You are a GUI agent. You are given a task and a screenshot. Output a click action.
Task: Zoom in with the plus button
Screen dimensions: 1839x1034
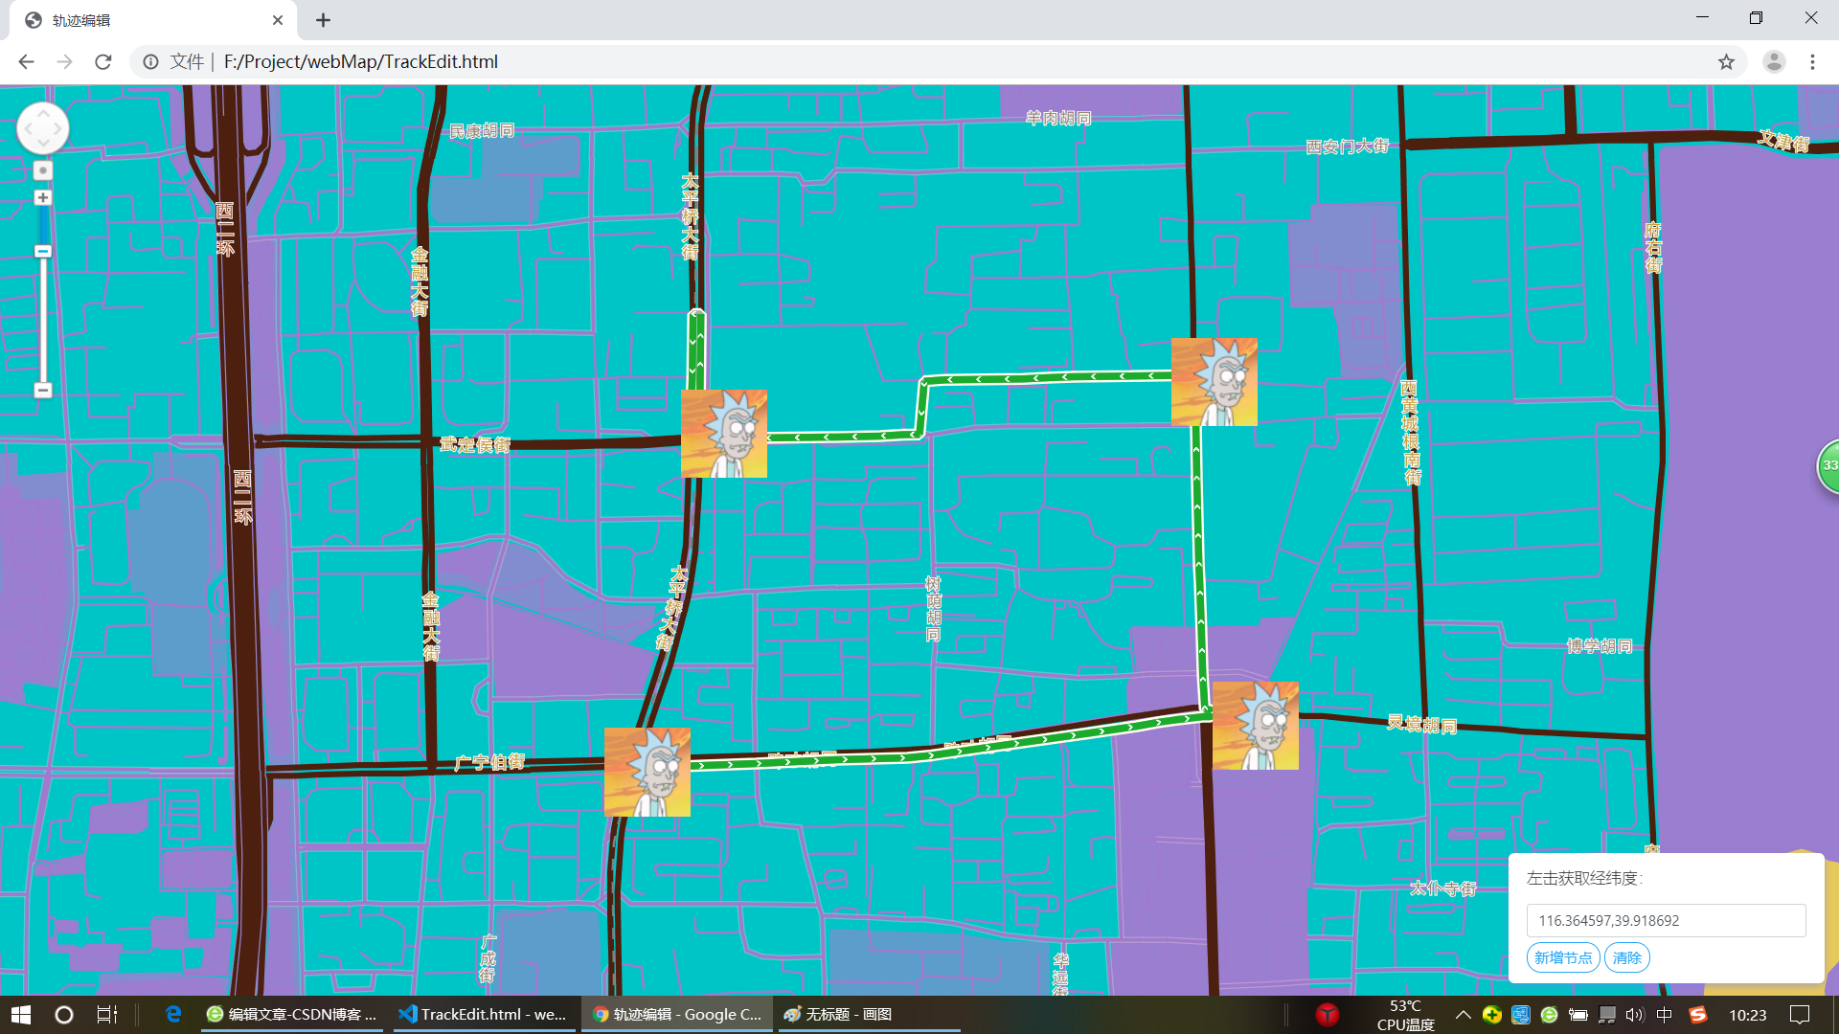[x=42, y=197]
